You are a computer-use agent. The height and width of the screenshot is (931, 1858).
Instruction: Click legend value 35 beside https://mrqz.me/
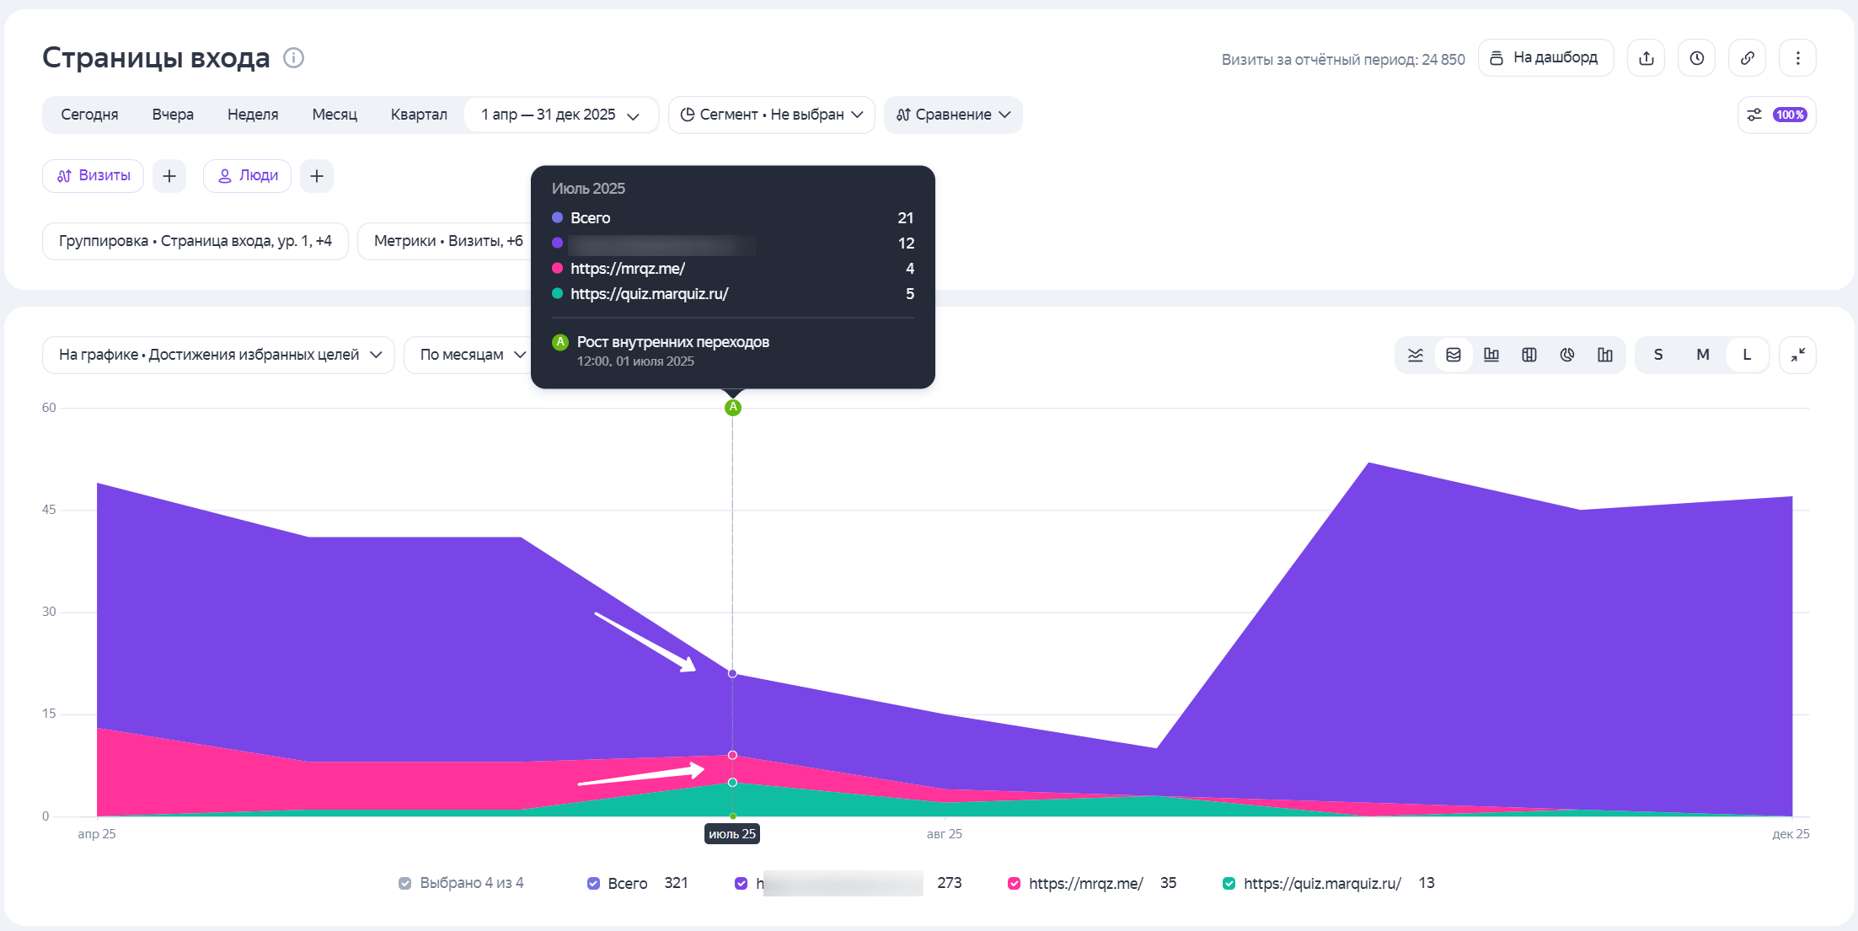click(x=1168, y=883)
